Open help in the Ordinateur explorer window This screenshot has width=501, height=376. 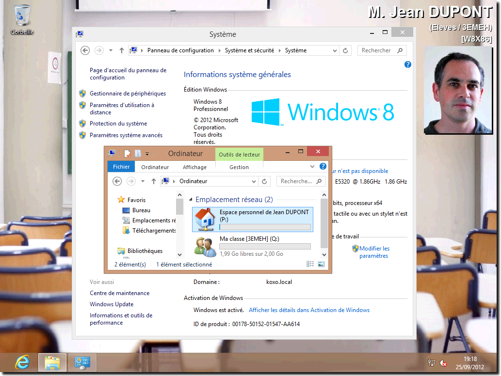tap(323, 166)
